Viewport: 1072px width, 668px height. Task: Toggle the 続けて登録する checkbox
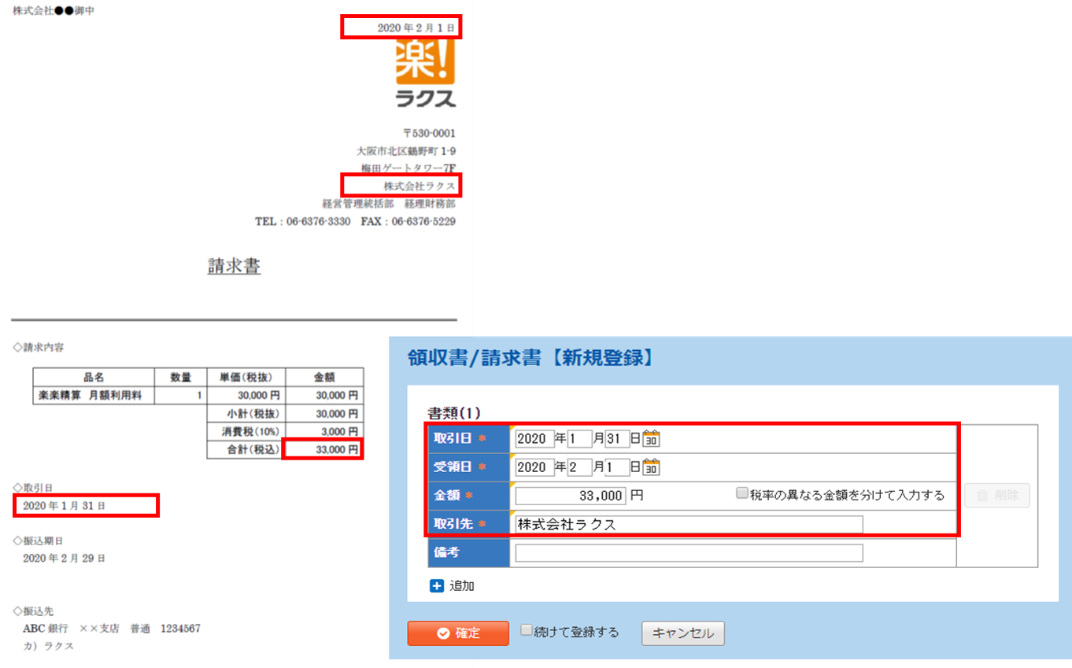[x=527, y=630]
